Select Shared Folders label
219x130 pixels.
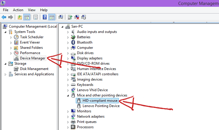pyautogui.click(x=31, y=48)
